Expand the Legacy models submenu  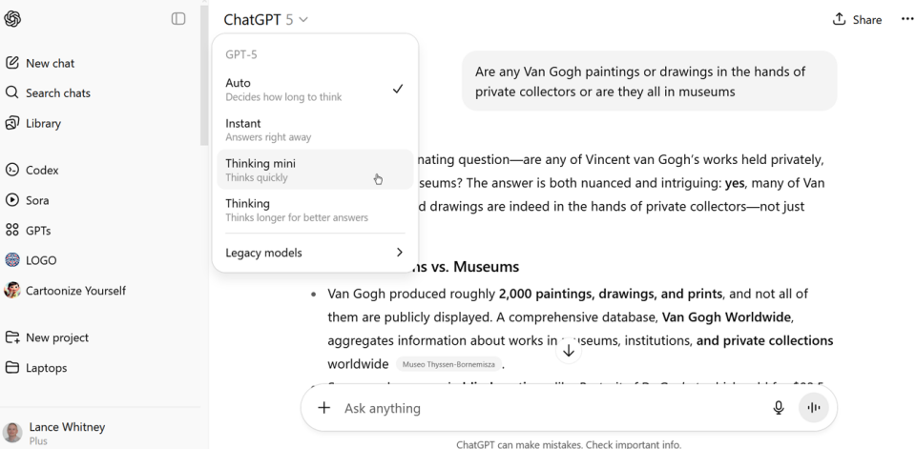(x=314, y=253)
